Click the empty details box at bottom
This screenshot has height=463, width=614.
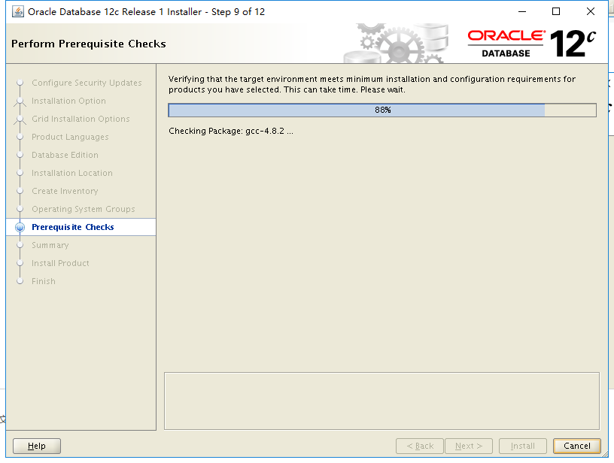click(x=381, y=401)
